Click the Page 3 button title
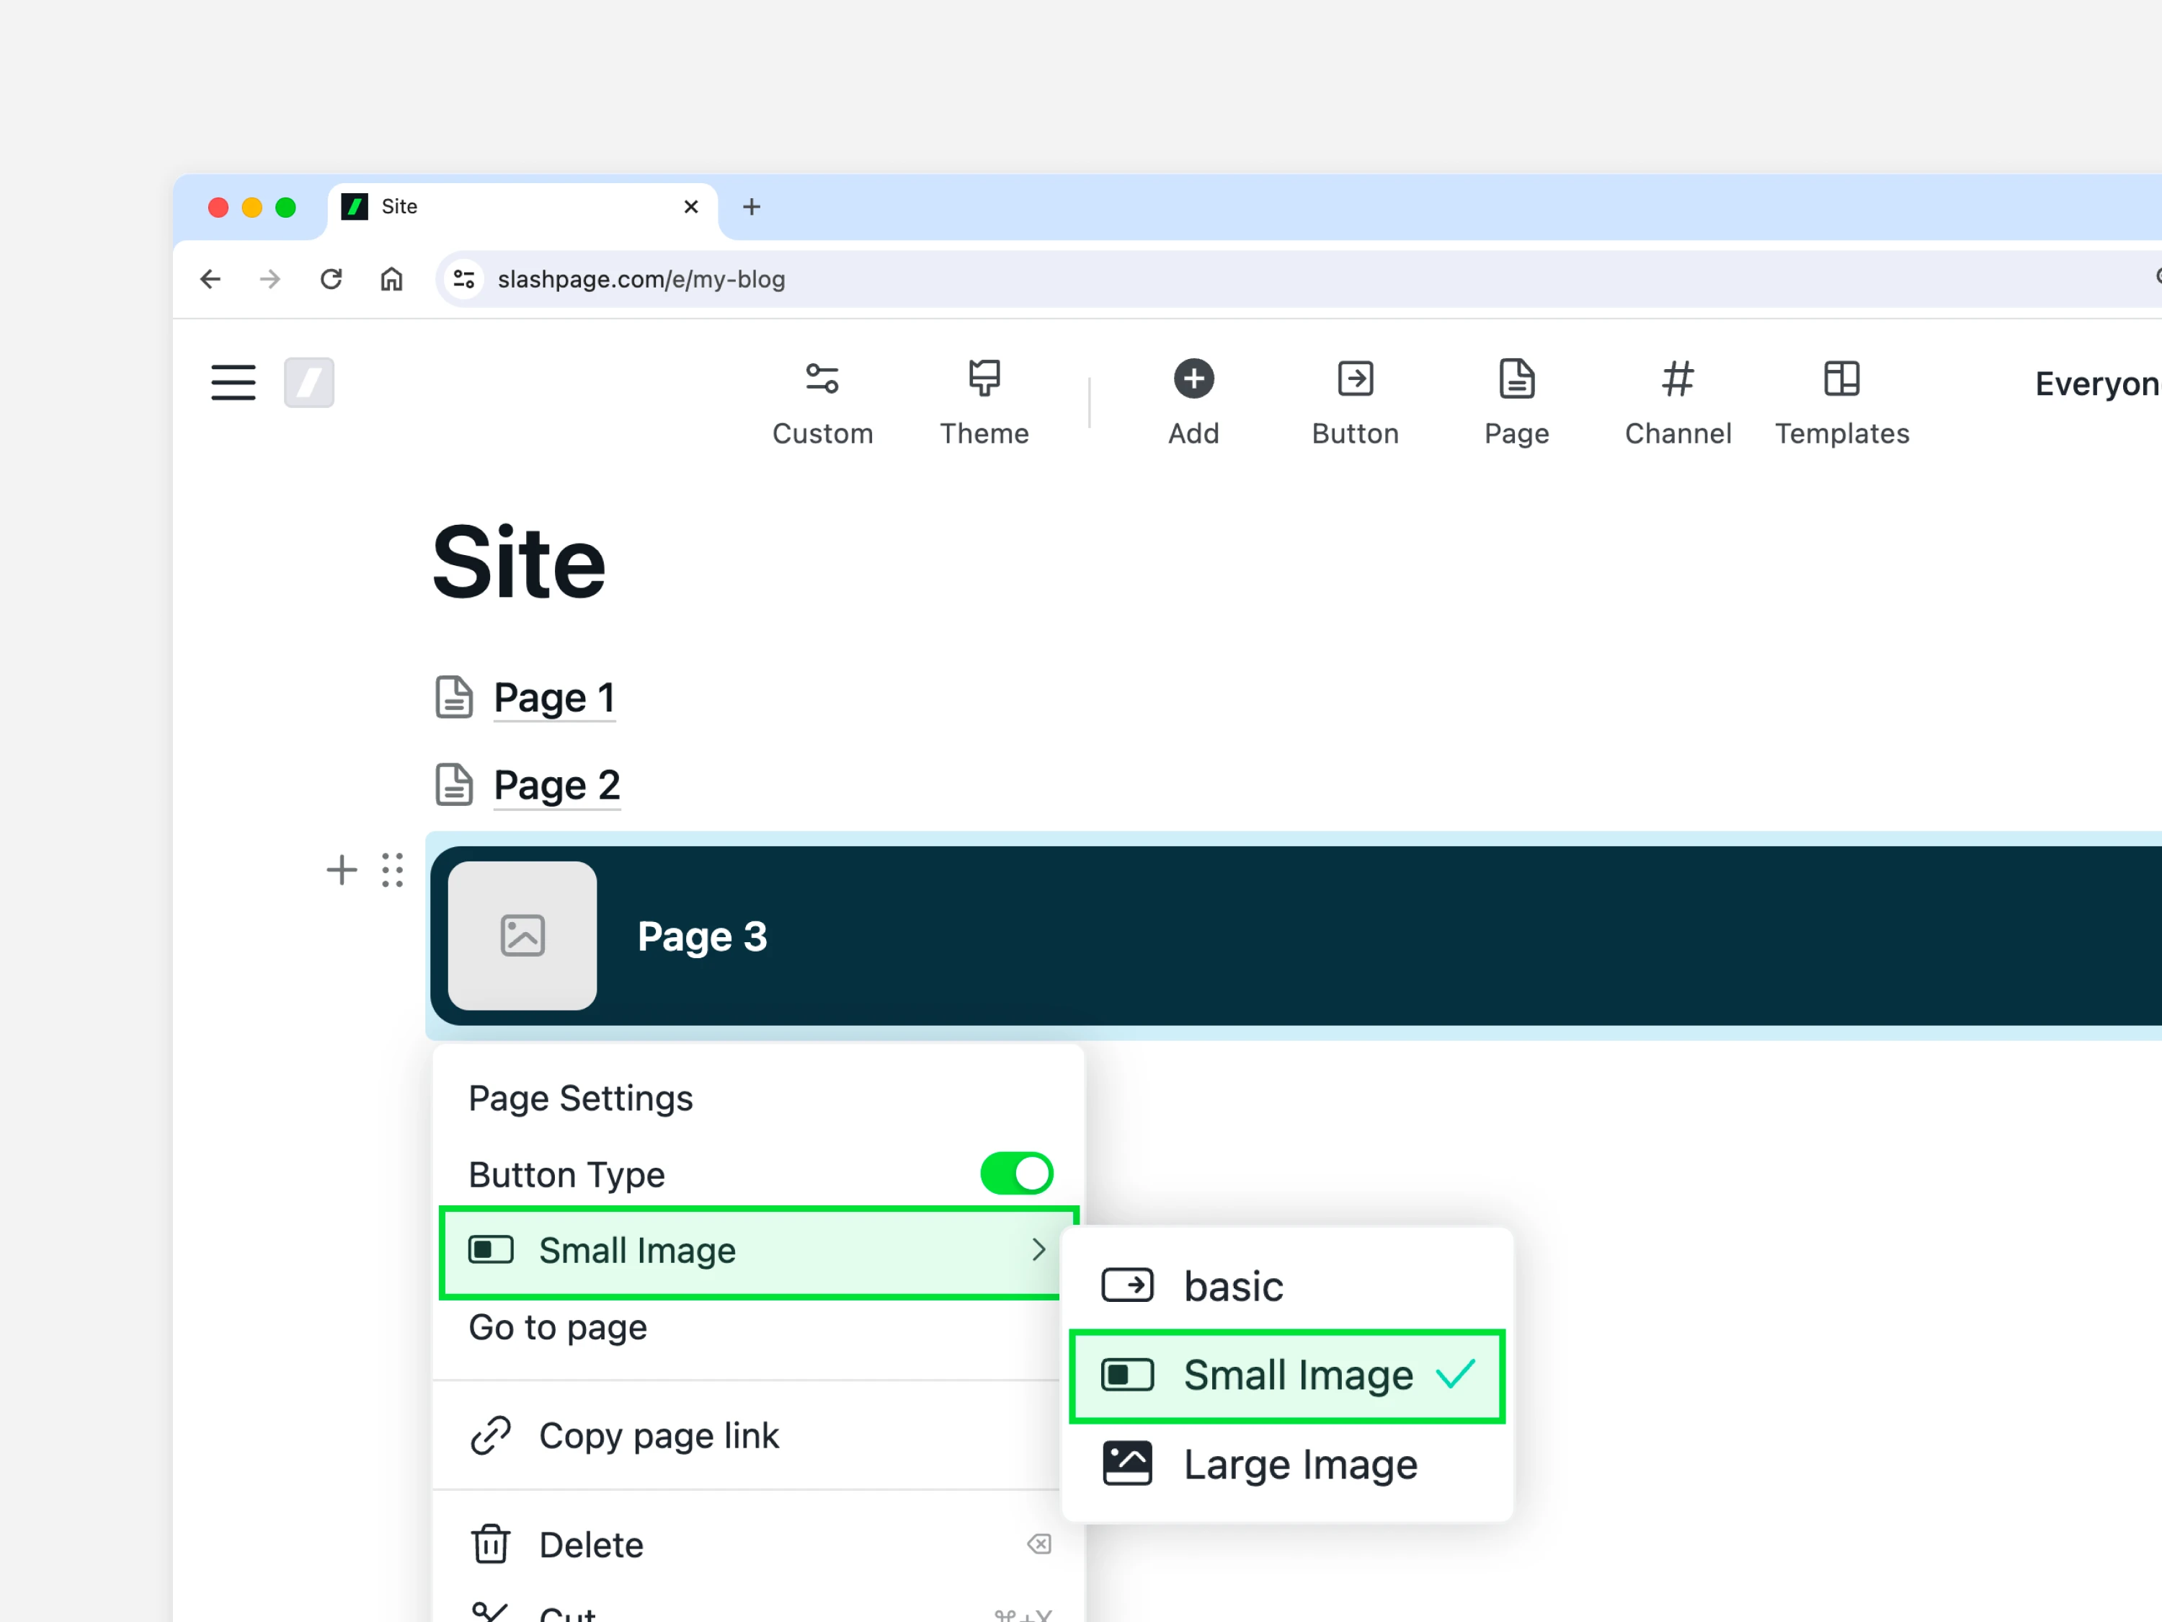 tap(702, 936)
